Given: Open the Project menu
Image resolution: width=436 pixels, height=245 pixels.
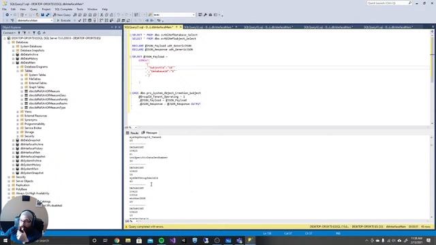Looking at the screenshot, I should tap(46, 9).
